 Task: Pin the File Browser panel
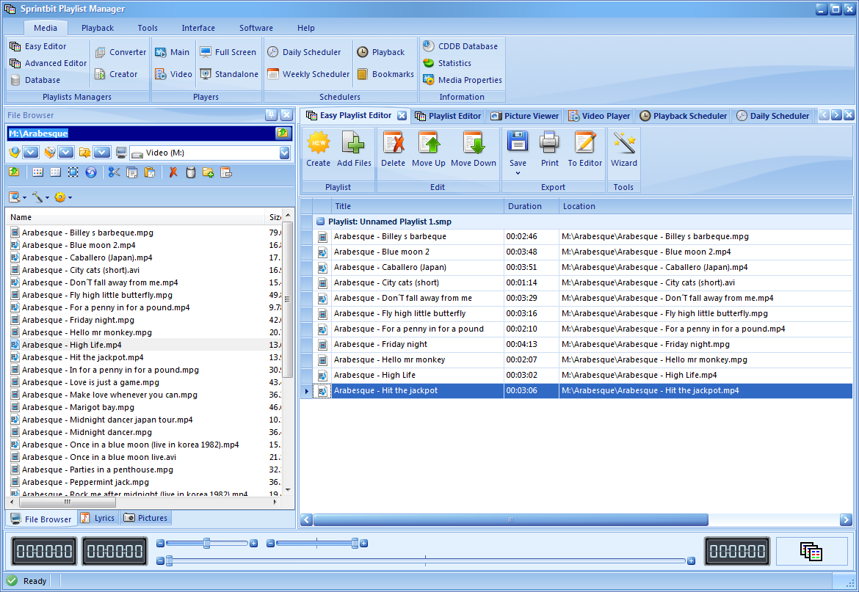(x=271, y=115)
